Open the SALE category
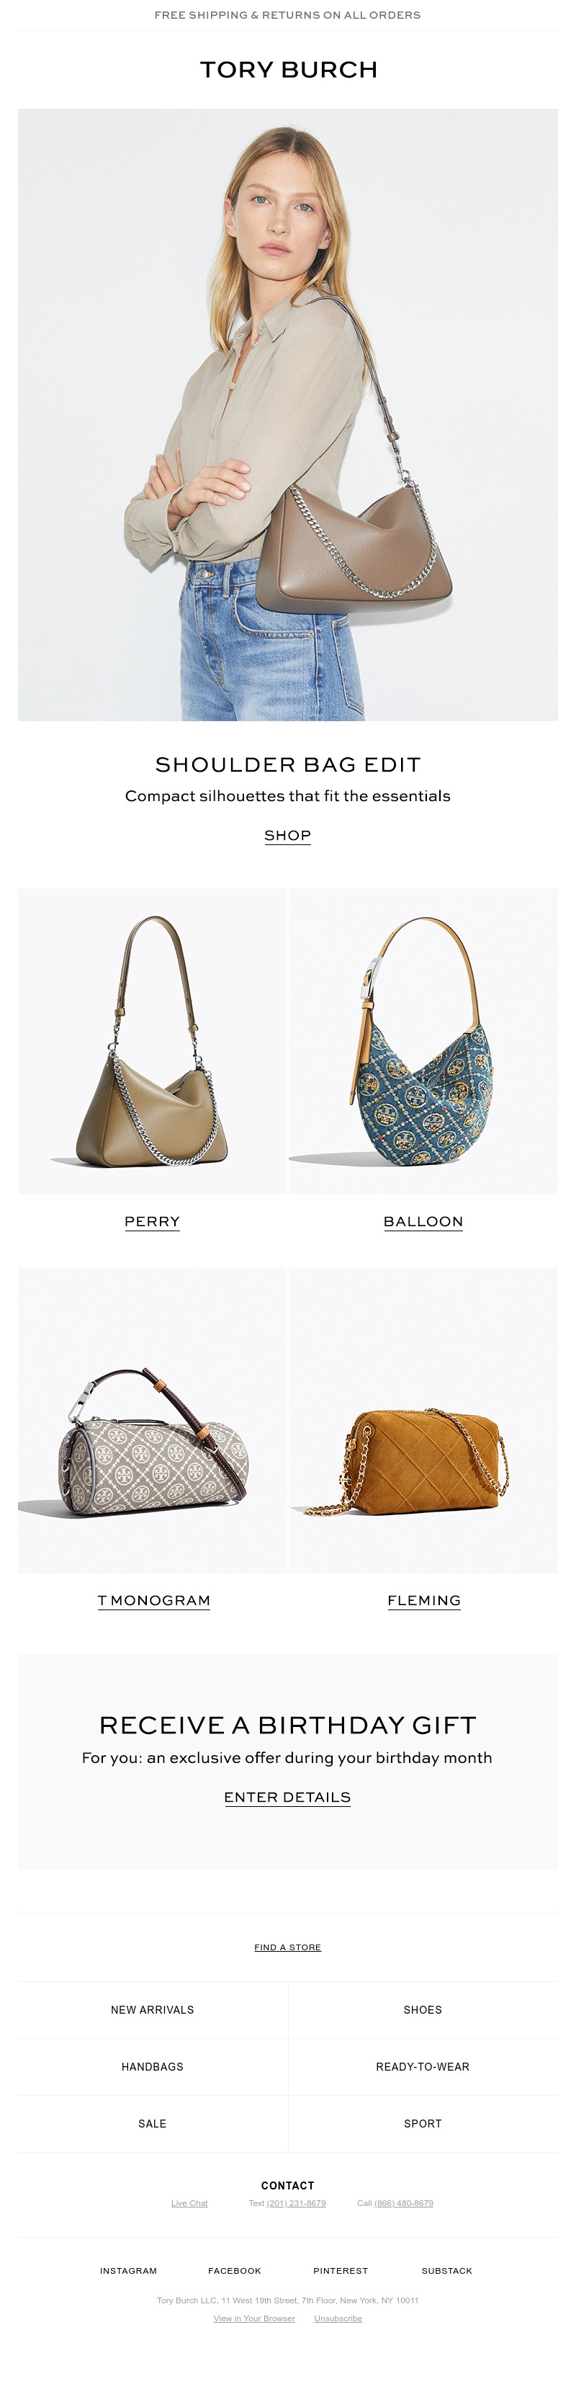Screen dimensions: 576x2384 [153, 2124]
